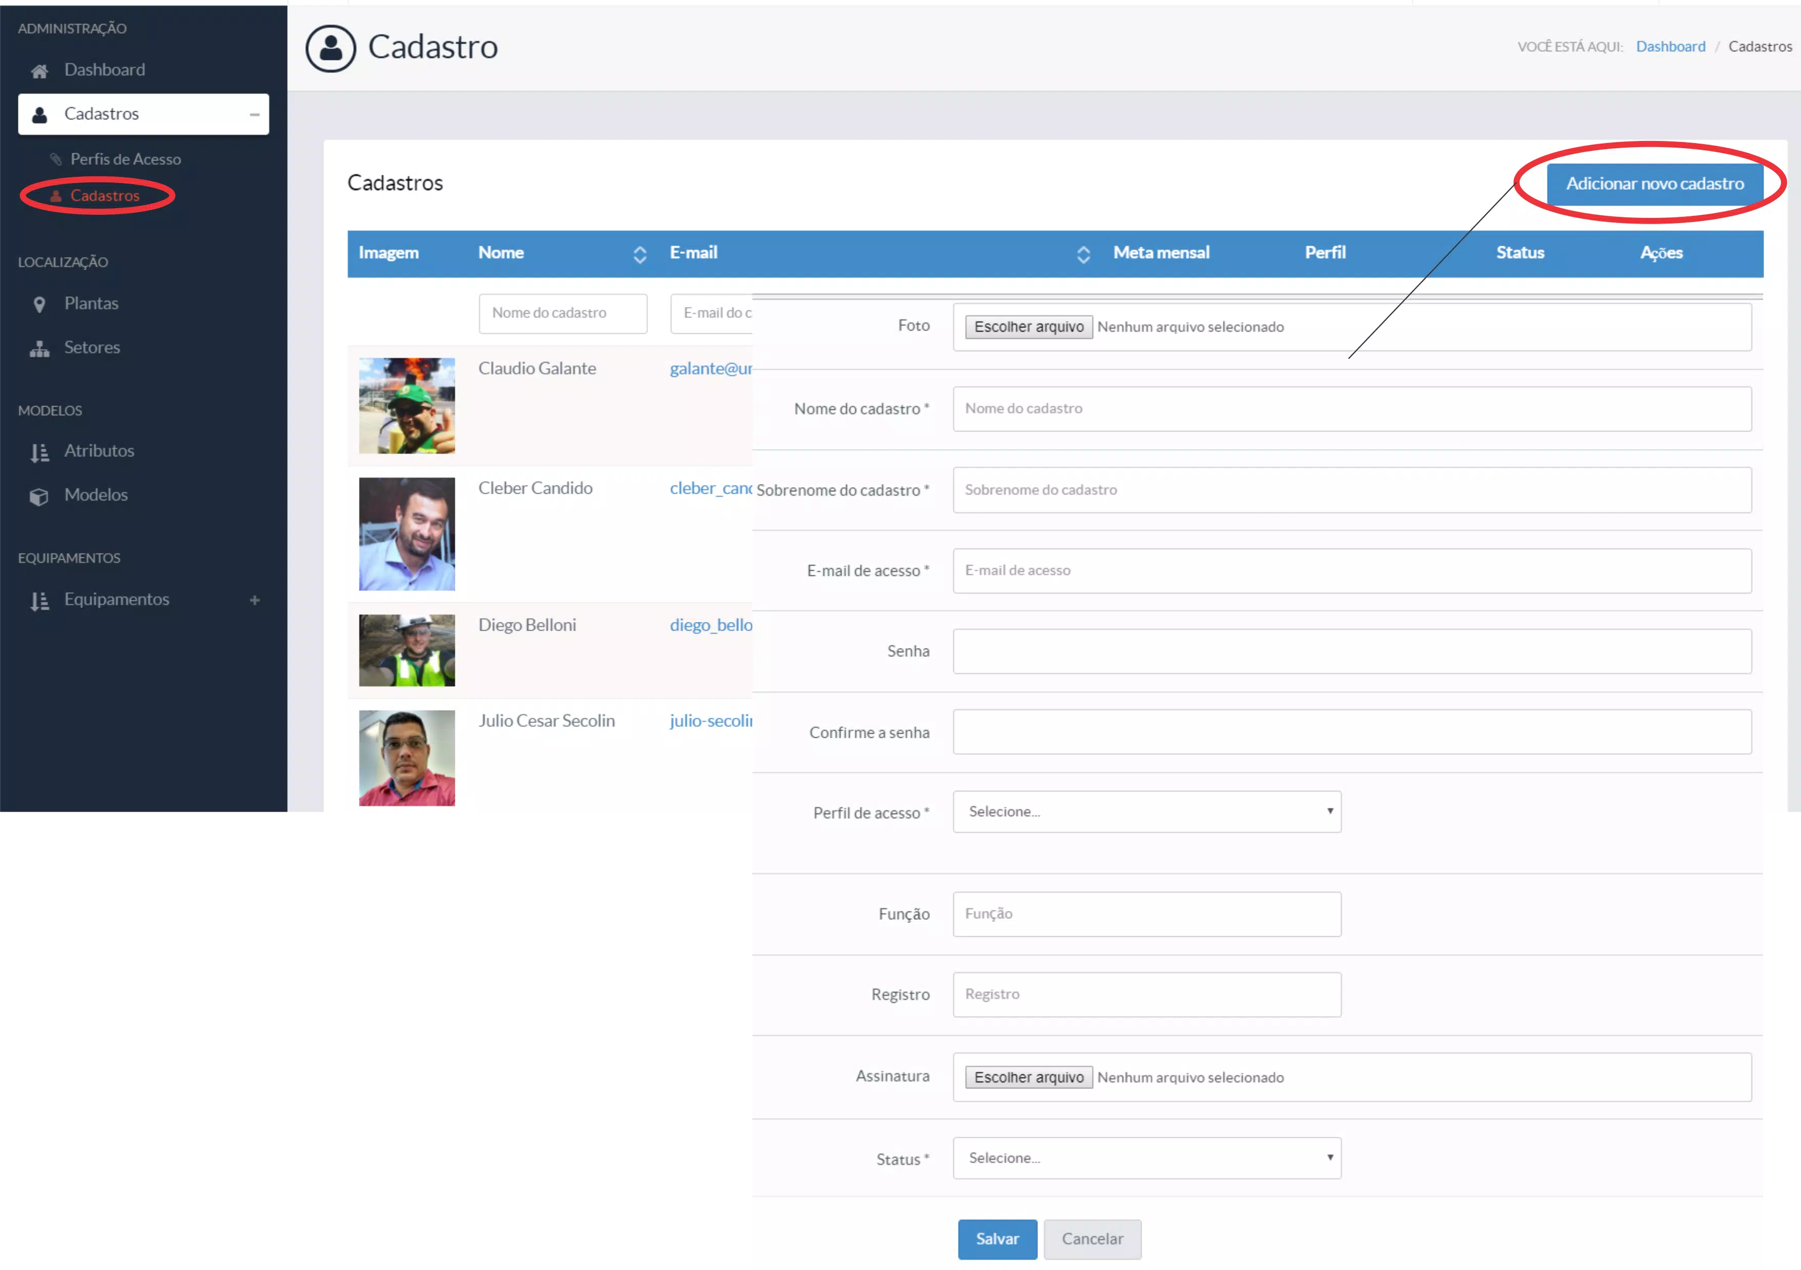Viewport: 1801px width, 1270px height.
Task: Follow the Dashboard breadcrumb link
Action: (x=1670, y=46)
